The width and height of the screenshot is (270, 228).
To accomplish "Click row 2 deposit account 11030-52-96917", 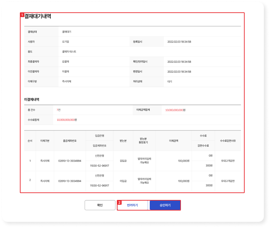I will pyautogui.click(x=99, y=186).
